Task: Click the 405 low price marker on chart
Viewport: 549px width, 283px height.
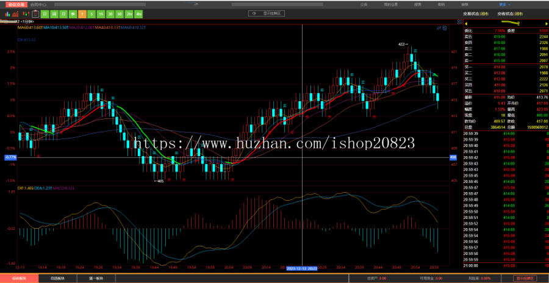Action: 159,181
